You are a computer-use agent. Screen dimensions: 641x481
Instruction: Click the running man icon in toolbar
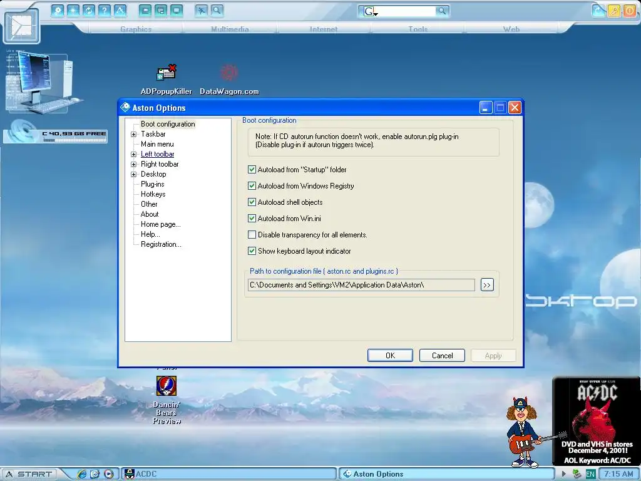pos(201,10)
